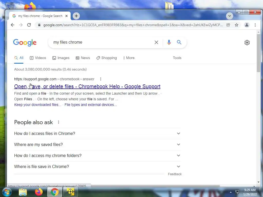Screen dimensions: 263x197
Task: Open 'Keep your downloaded files...' link
Action: click(x=38, y=105)
